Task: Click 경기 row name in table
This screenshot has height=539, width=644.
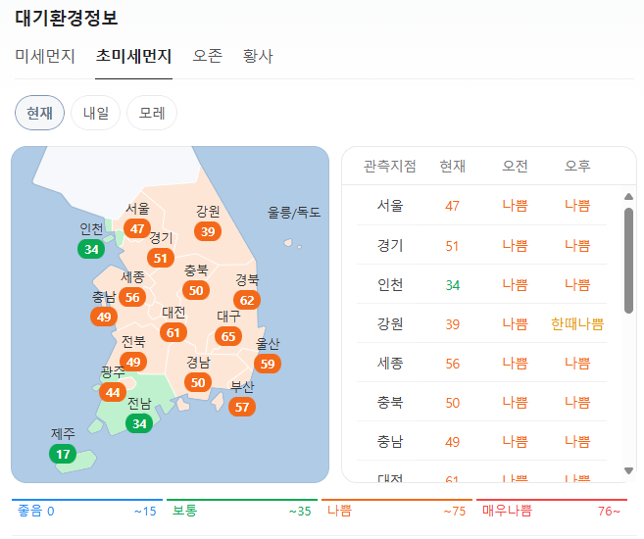Action: (390, 245)
